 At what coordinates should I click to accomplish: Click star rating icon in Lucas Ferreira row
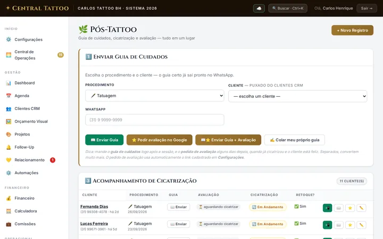point(350,225)
